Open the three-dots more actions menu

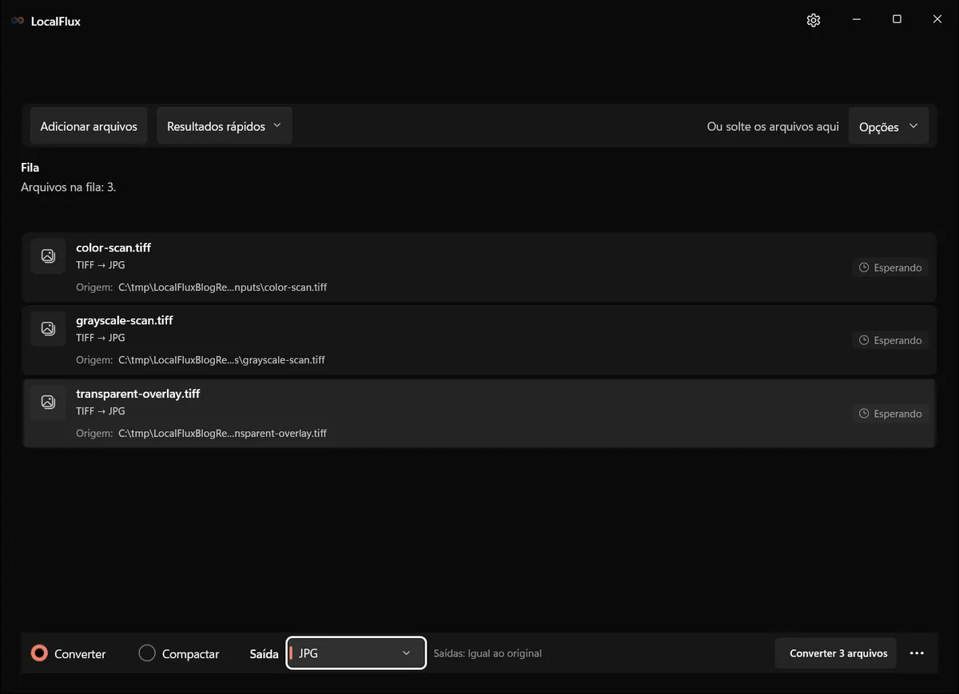917,653
